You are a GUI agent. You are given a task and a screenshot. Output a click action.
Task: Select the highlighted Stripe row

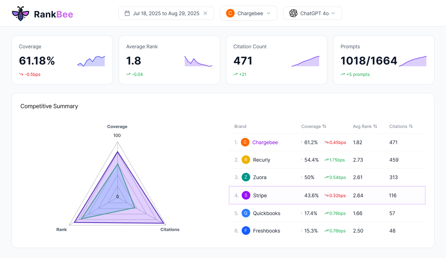point(327,195)
